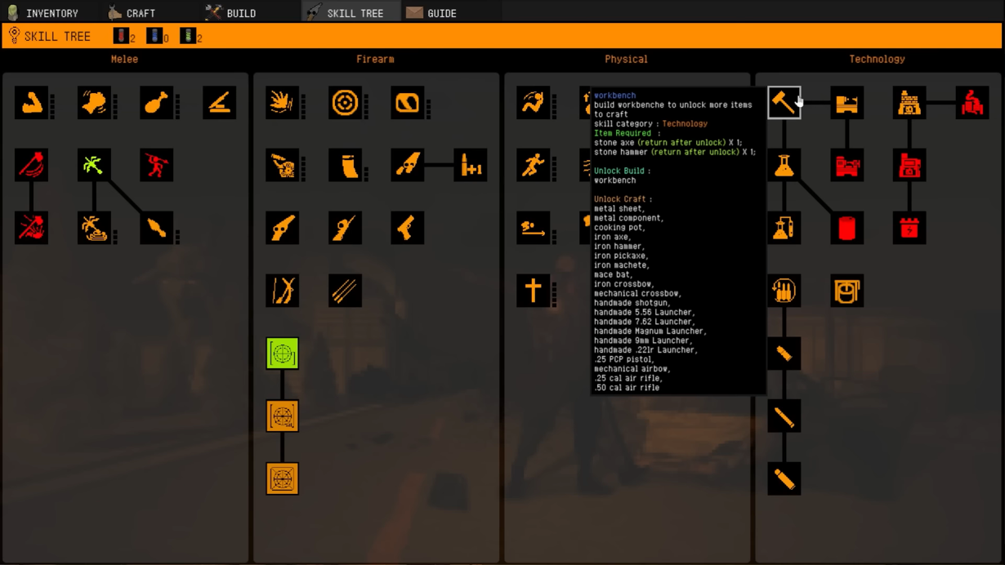Select the scoped rifle skill icon

point(345,228)
